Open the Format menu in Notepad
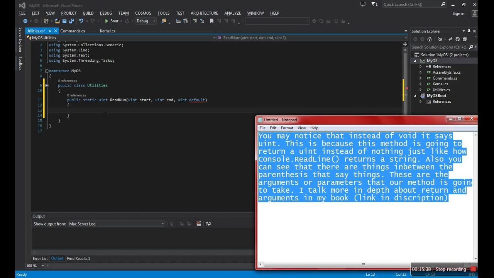The height and width of the screenshot is (278, 494). coord(287,128)
